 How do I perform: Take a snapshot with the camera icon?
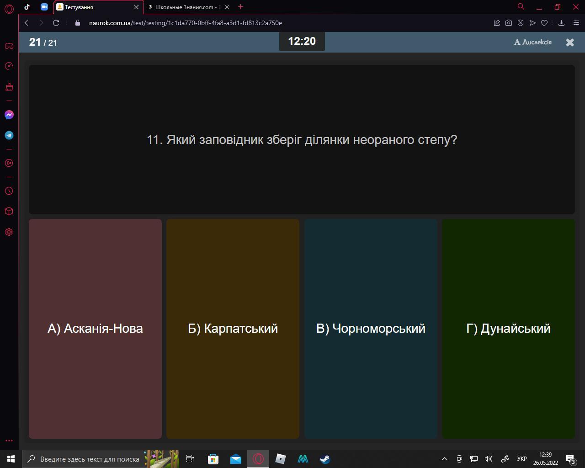[509, 23]
